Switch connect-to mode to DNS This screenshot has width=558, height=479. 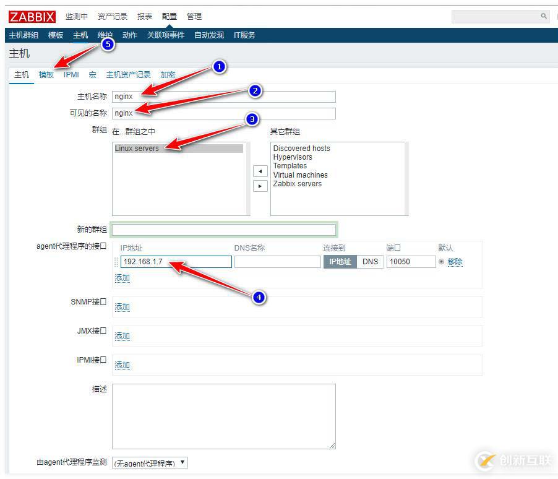point(370,262)
